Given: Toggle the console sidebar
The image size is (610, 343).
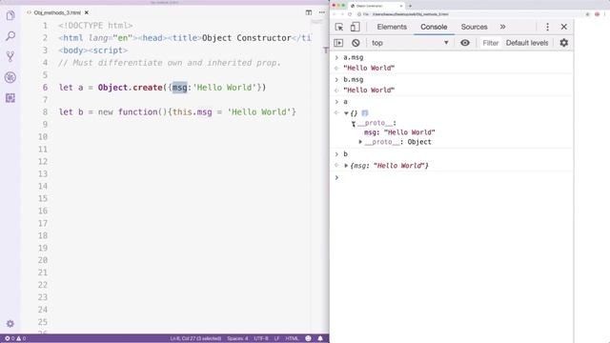Looking at the screenshot, I should point(338,43).
